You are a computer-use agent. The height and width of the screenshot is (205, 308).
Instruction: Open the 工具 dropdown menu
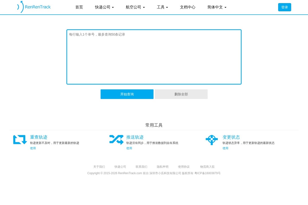tap(162, 7)
